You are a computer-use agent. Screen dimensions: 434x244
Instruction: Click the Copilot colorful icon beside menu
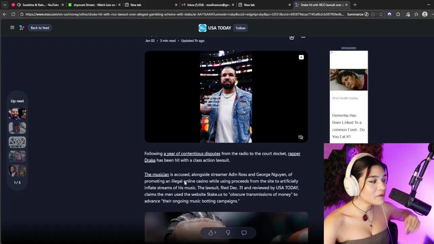pyautogui.click(x=22, y=28)
